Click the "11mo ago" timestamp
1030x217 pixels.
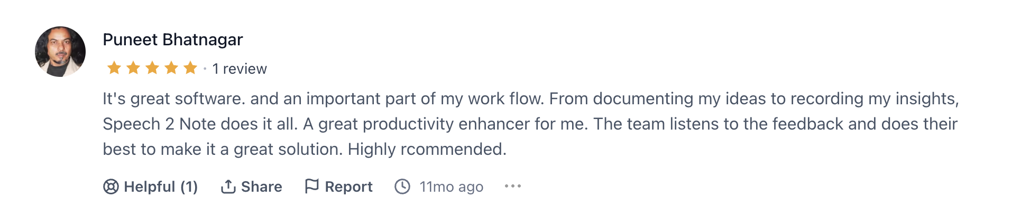tap(451, 186)
